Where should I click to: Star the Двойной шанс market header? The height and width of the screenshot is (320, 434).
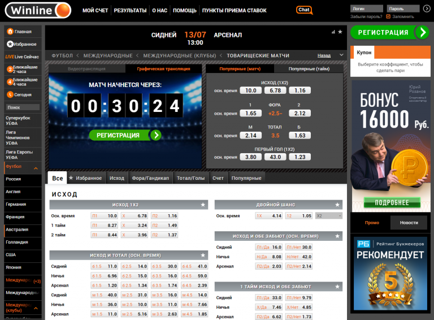point(338,205)
